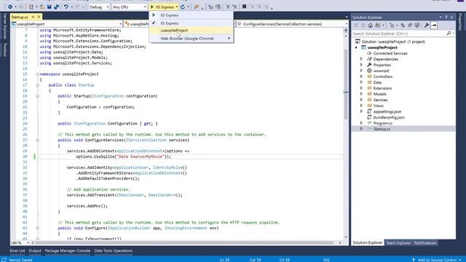Toggle the pin icon on Startup.cs tab
The height and width of the screenshot is (262, 466).
(33, 17)
